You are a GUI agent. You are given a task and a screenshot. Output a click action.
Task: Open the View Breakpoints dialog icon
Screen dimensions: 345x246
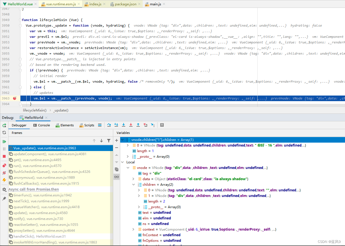click(x=4, y=165)
